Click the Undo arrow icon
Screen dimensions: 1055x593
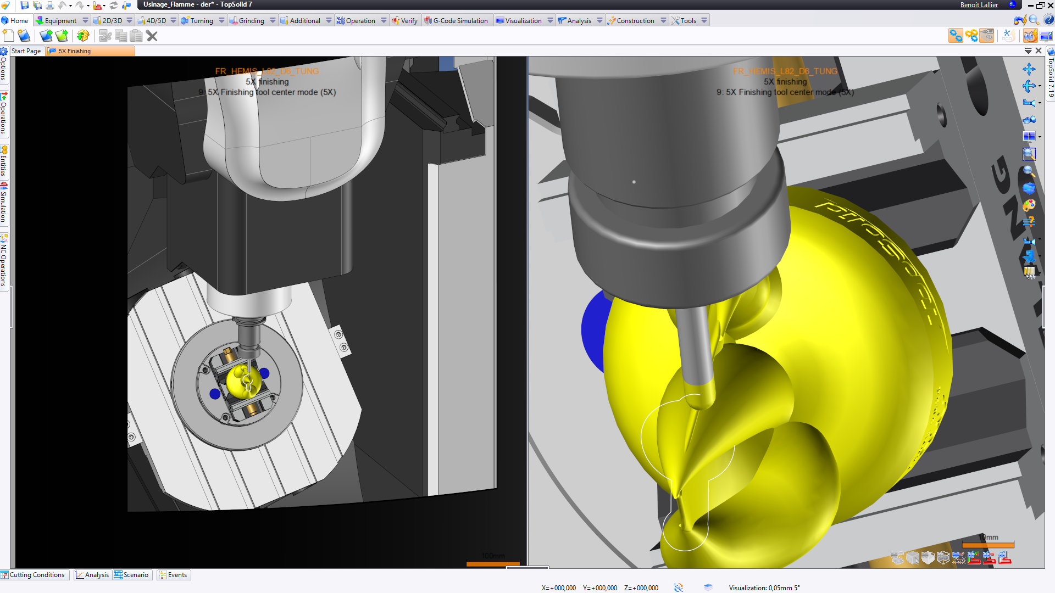62,5
